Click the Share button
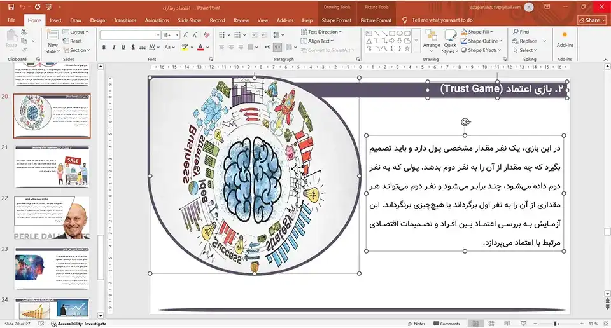Image resolution: width=611 pixels, height=328 pixels. [x=592, y=20]
